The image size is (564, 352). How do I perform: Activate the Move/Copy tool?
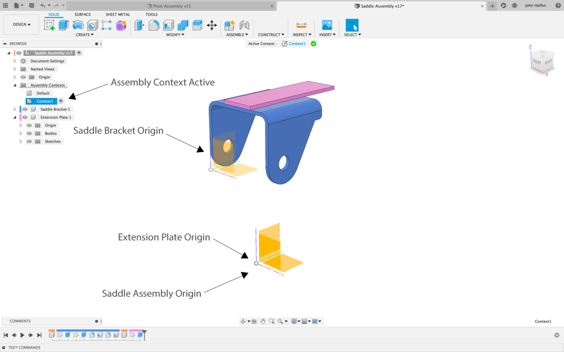pyautogui.click(x=212, y=26)
